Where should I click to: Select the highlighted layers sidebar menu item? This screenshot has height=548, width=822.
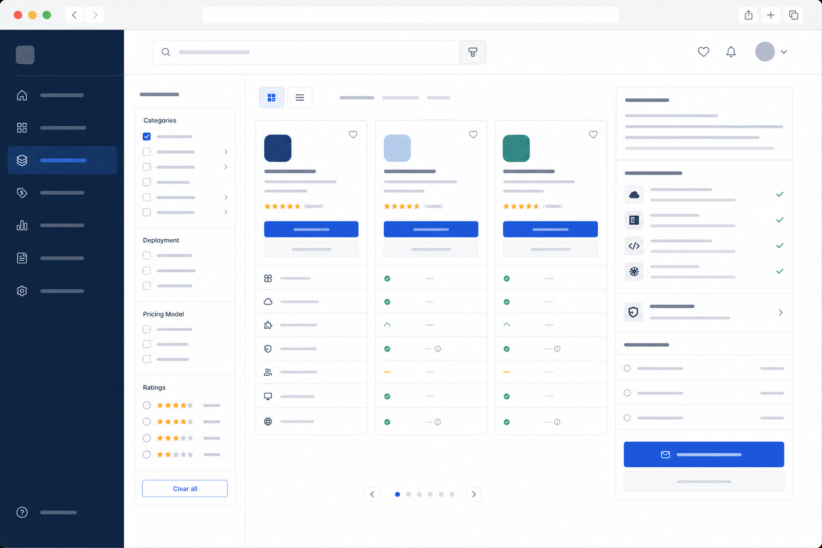coord(62,160)
